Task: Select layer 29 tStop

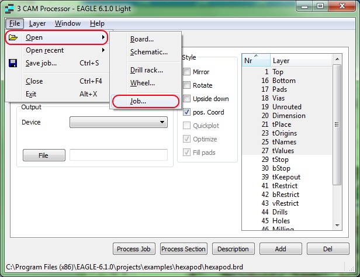Action: 287,160
